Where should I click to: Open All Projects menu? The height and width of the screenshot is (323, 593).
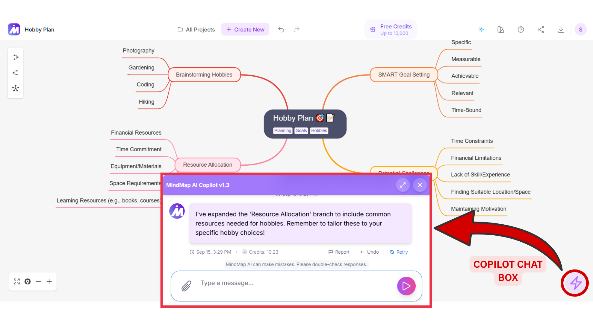196,29
